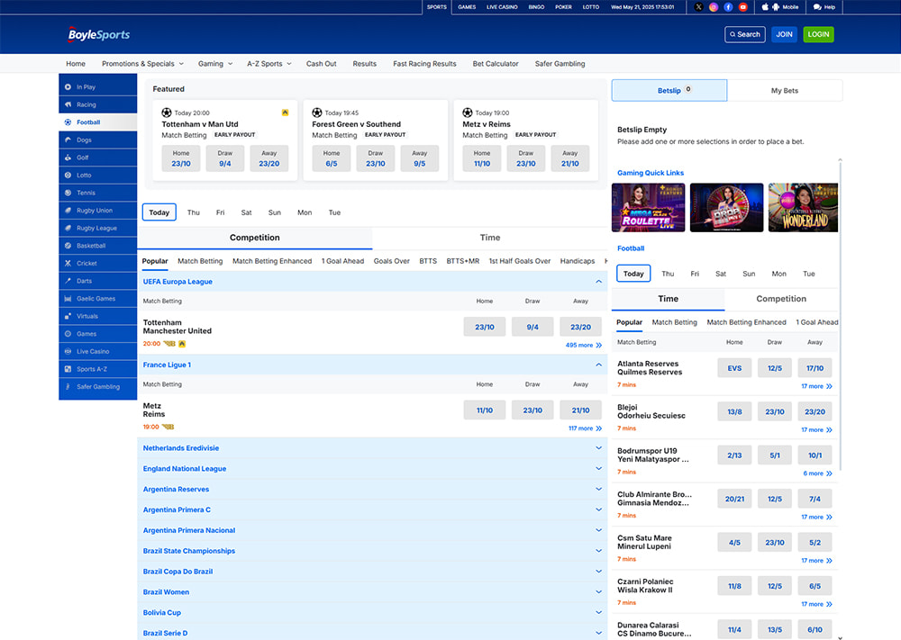Click the right panel vertical scrollbar
The height and width of the screenshot is (640, 901).
click(840, 316)
